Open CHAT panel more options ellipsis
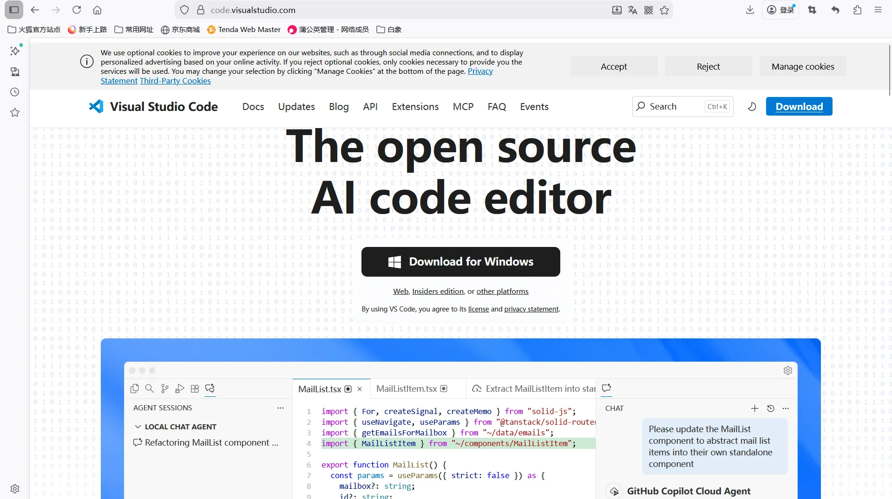The height and width of the screenshot is (499, 892). click(x=786, y=408)
